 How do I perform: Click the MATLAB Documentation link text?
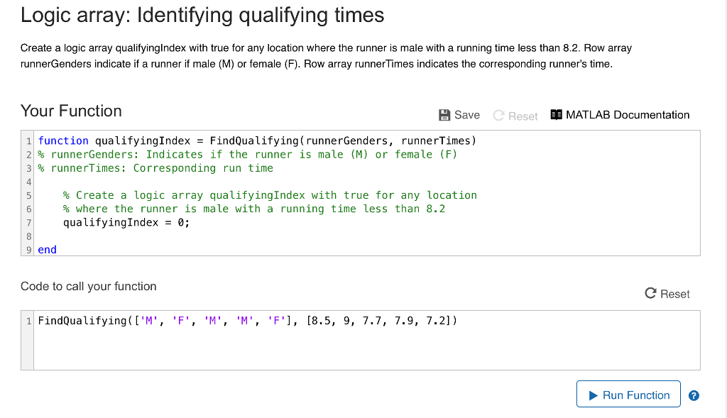[627, 114]
